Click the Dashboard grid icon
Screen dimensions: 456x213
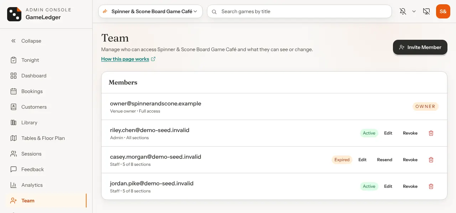click(14, 76)
